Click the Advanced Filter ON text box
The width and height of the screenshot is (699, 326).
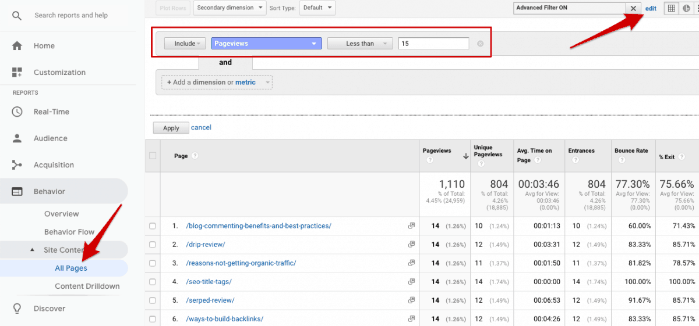tap(570, 8)
